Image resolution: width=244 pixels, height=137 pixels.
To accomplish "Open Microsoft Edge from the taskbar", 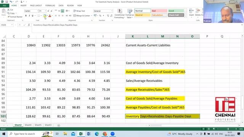I will click(97, 134).
